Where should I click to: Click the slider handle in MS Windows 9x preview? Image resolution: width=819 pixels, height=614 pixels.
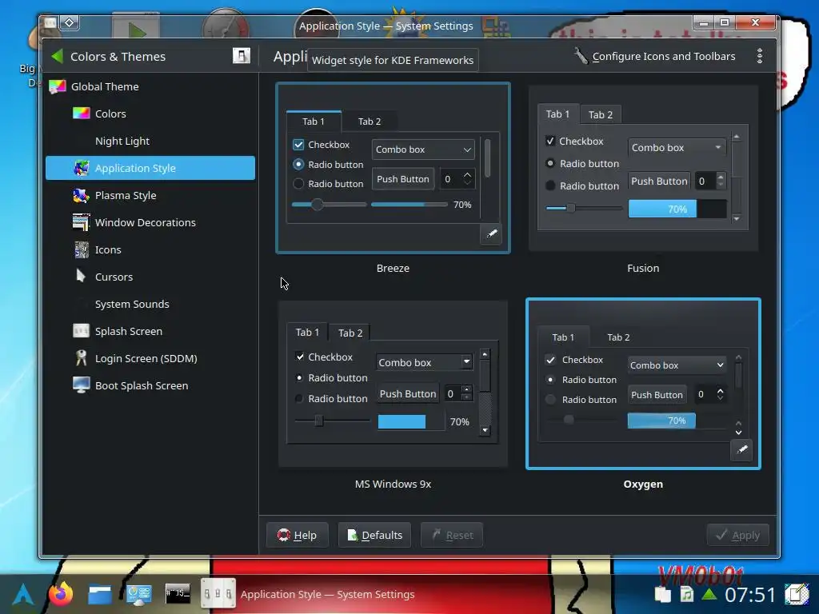318,421
